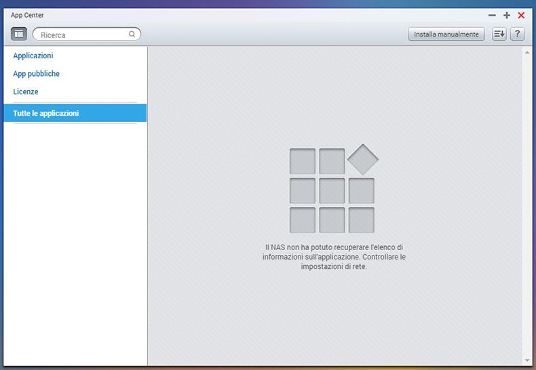Toggle the sidebar panel view icon
Image resolution: width=536 pixels, height=370 pixels.
pyautogui.click(x=19, y=34)
